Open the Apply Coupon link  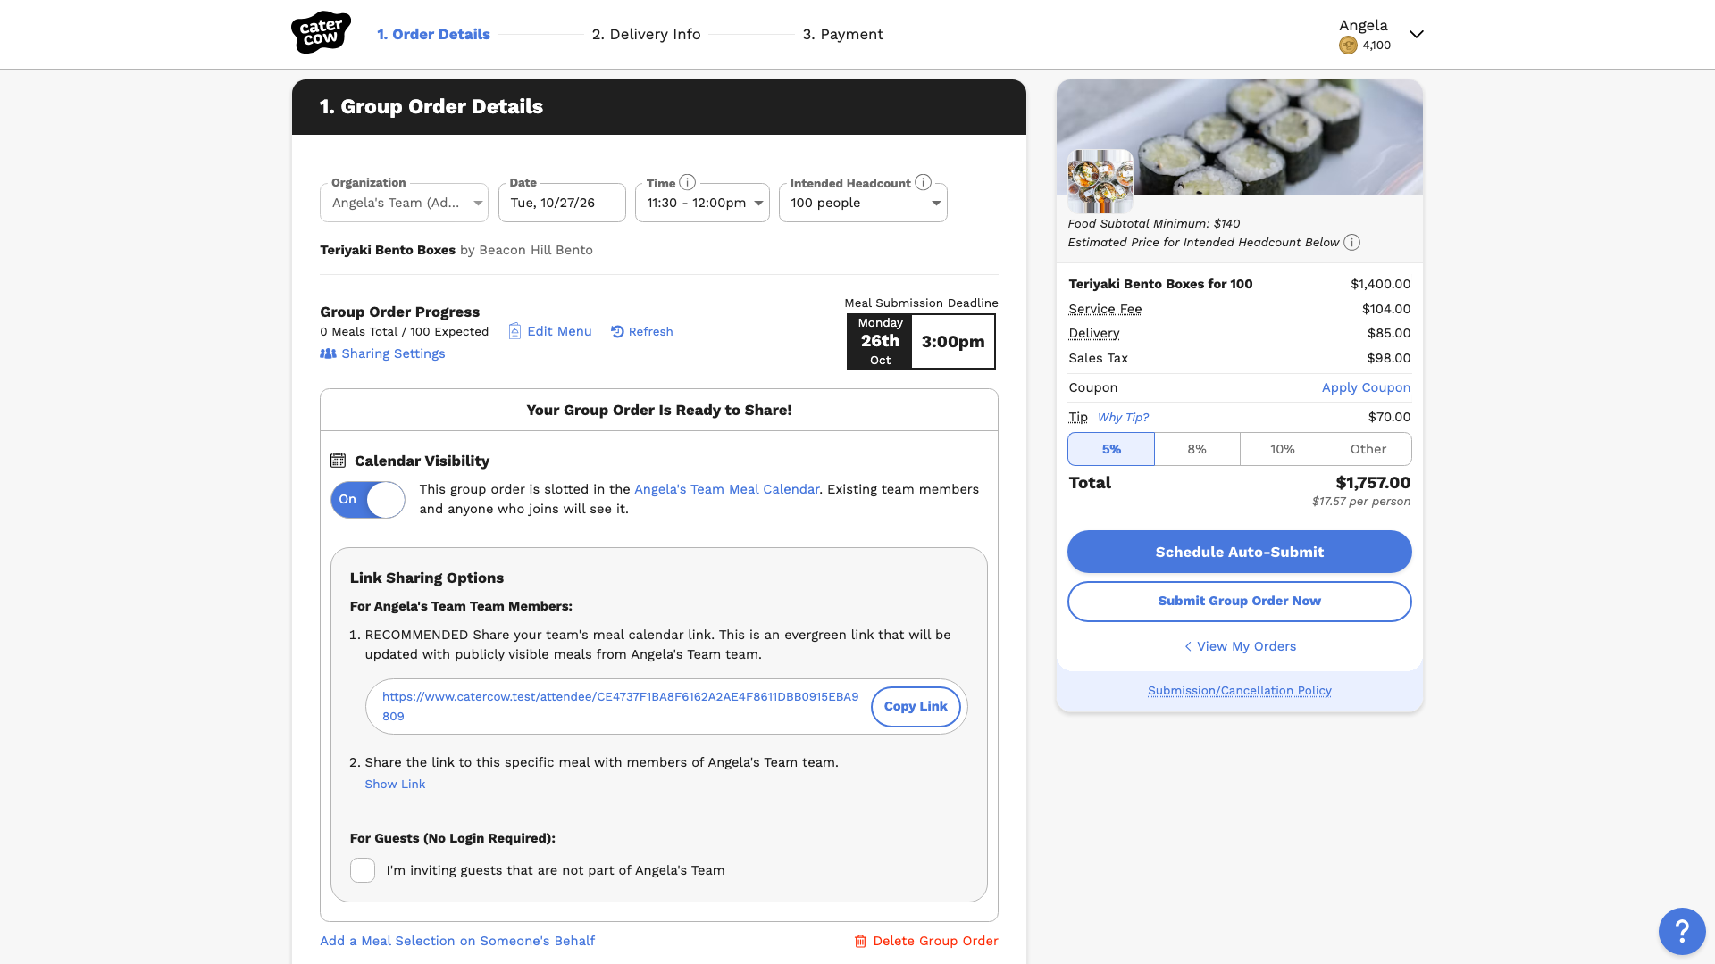click(x=1366, y=387)
